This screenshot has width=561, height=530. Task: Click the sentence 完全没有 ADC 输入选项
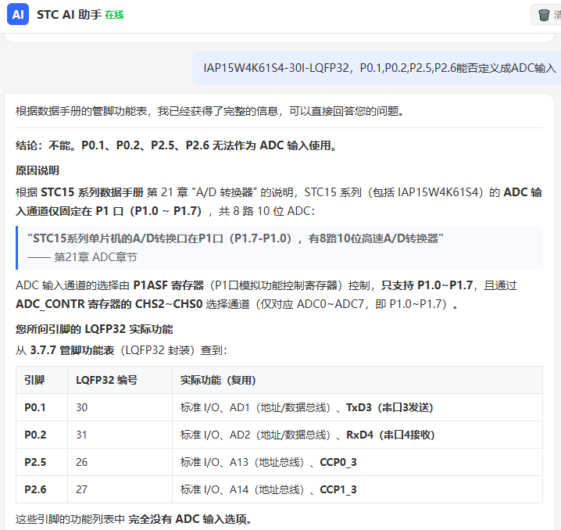click(190, 519)
